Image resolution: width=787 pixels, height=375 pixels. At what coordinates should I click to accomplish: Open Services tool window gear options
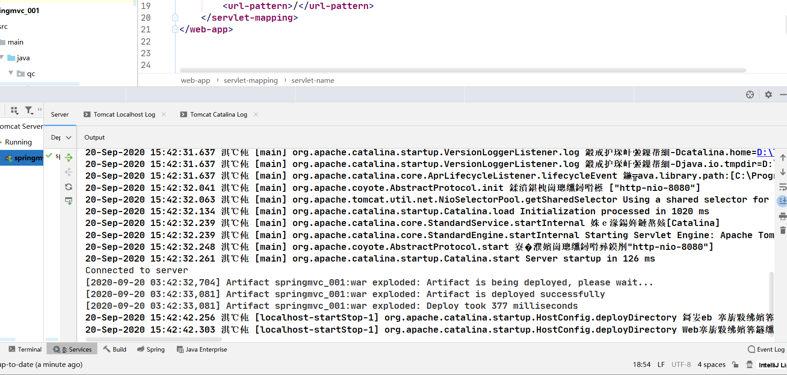pyautogui.click(x=768, y=95)
